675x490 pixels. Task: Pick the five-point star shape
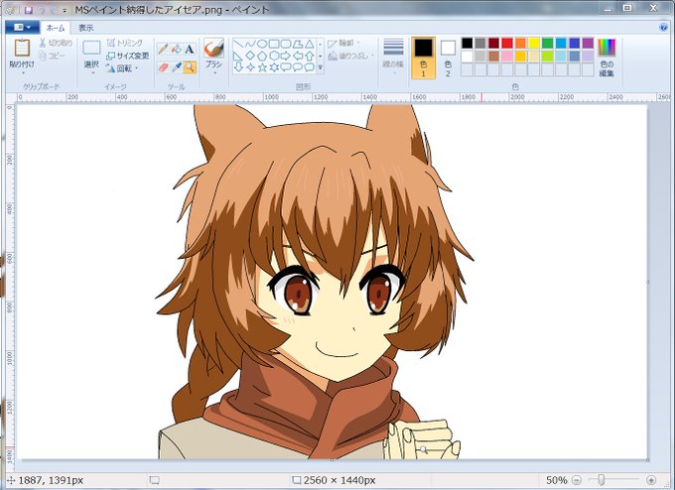click(x=262, y=67)
